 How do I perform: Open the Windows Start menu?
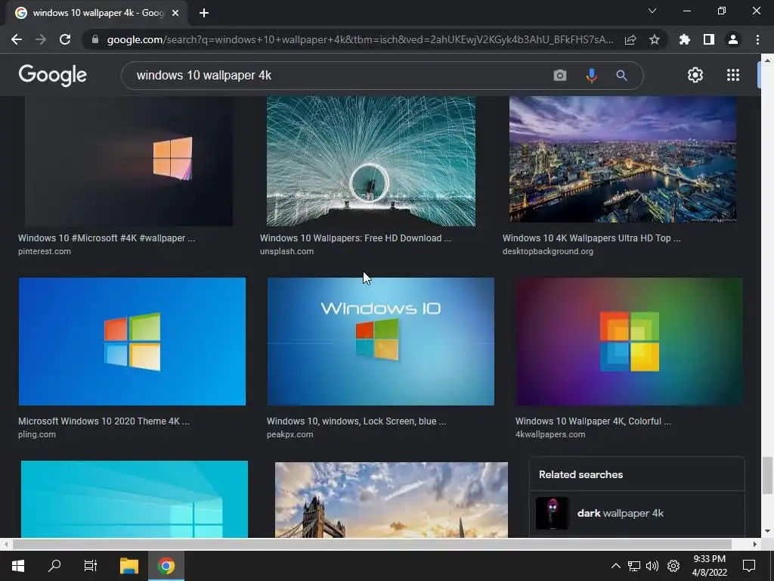point(18,566)
